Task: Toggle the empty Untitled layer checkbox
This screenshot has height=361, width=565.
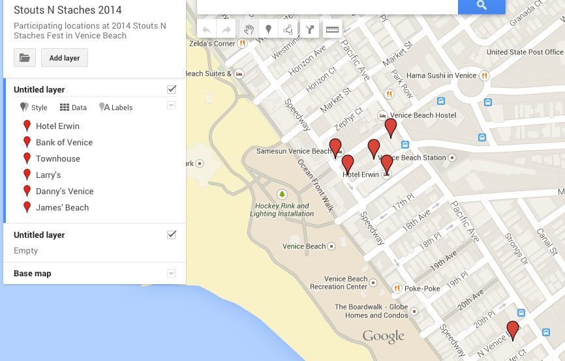Action: [172, 235]
